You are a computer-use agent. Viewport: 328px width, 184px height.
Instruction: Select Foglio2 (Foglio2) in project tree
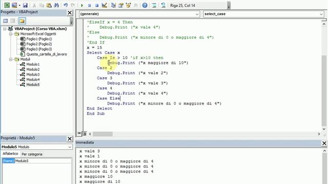click(39, 44)
